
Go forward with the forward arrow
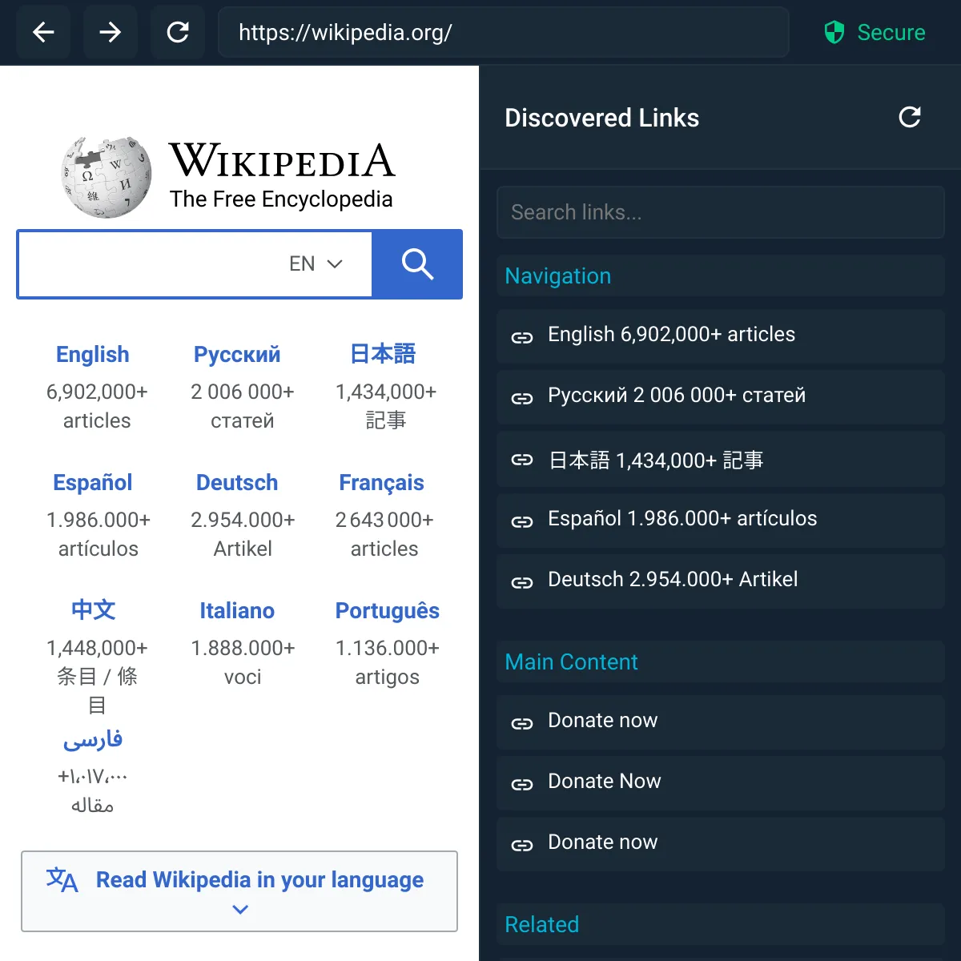(111, 32)
